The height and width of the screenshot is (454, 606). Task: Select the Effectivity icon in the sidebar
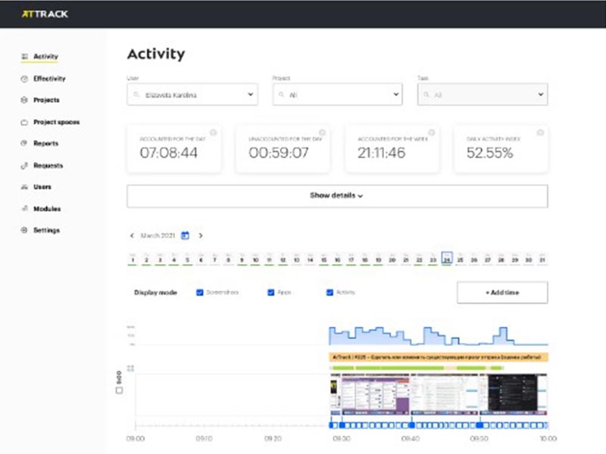pos(25,79)
